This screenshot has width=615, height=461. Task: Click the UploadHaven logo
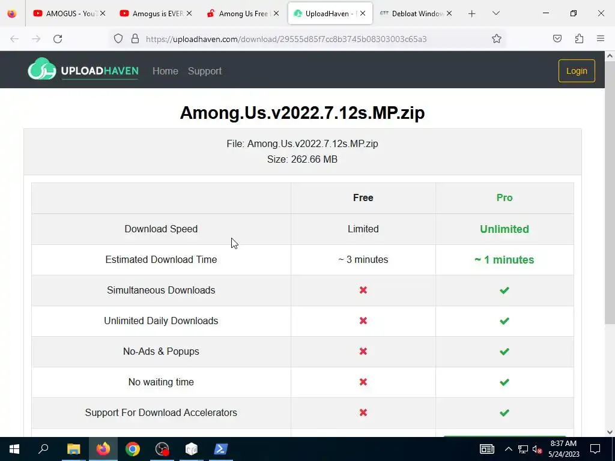click(x=83, y=70)
